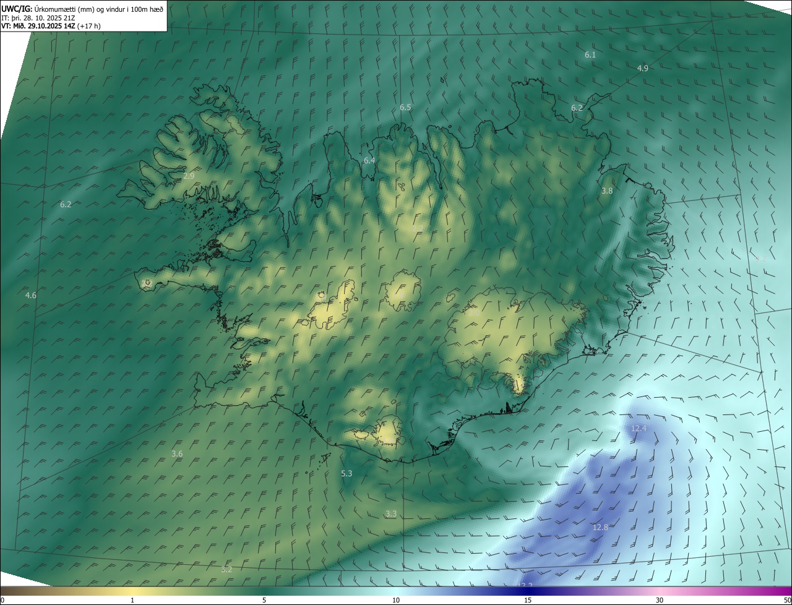792x605 pixels.
Task: Select the 4.6 value label
Action: pyautogui.click(x=31, y=296)
